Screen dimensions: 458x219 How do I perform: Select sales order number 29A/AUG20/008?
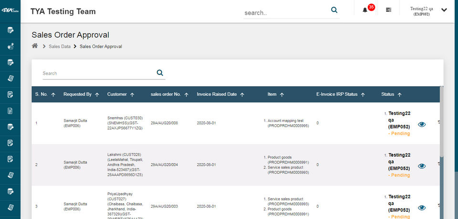[x=164, y=123]
